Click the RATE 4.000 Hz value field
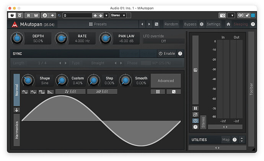 (x=82, y=41)
